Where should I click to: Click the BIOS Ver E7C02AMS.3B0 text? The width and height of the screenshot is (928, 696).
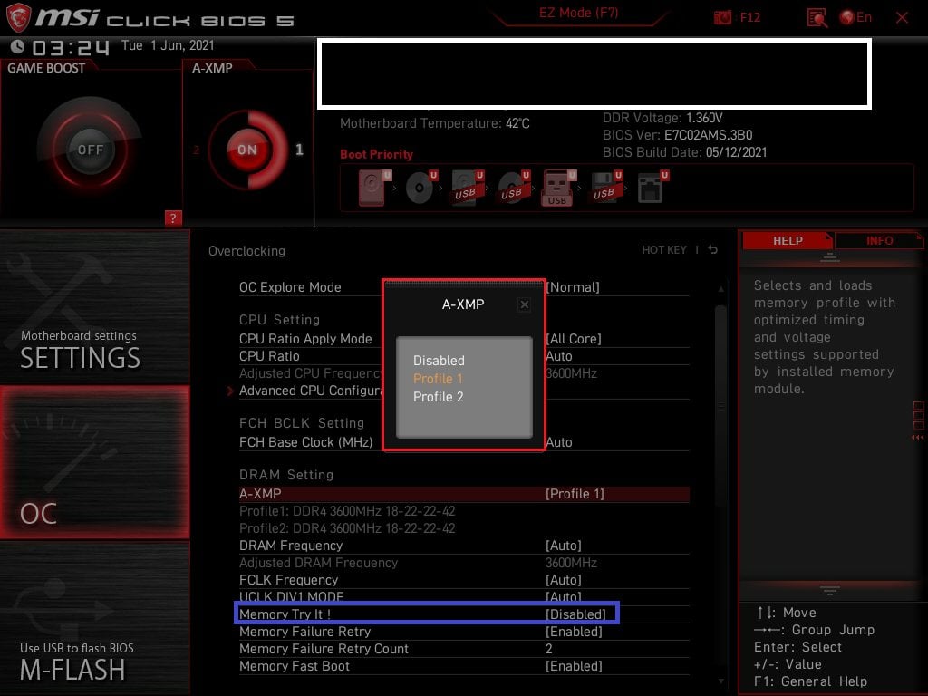pos(678,135)
